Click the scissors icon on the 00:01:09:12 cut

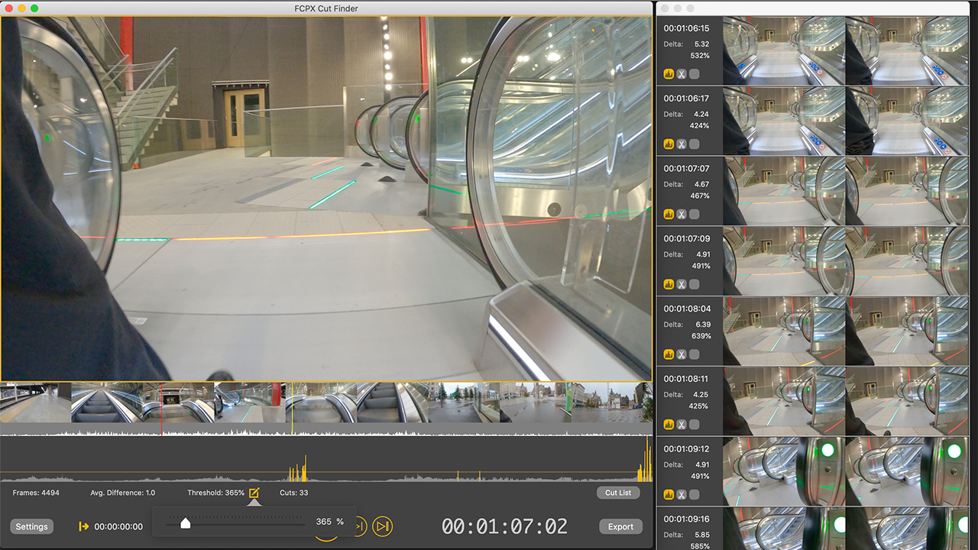682,494
